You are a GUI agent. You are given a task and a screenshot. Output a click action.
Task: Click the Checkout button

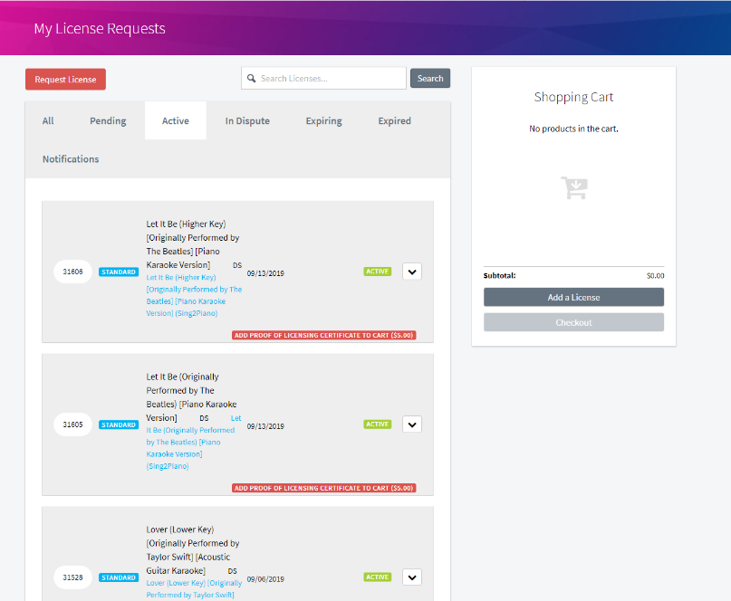pos(573,322)
